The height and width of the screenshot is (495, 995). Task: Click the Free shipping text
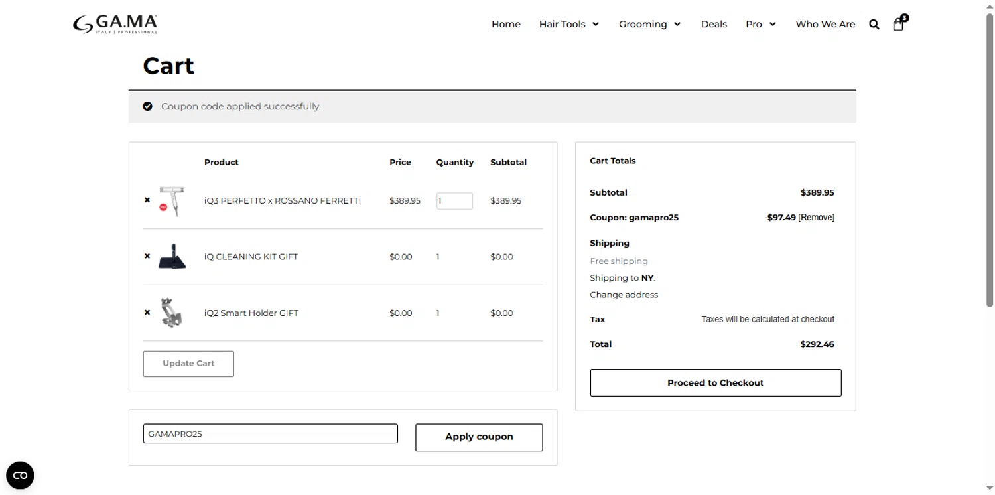coord(619,261)
